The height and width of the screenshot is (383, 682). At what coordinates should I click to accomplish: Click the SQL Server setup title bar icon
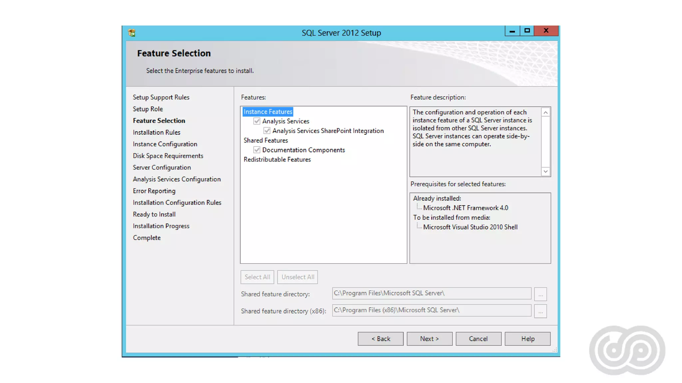point(132,33)
